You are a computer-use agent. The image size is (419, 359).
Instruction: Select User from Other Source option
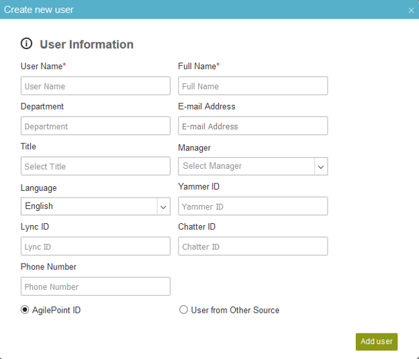click(183, 310)
